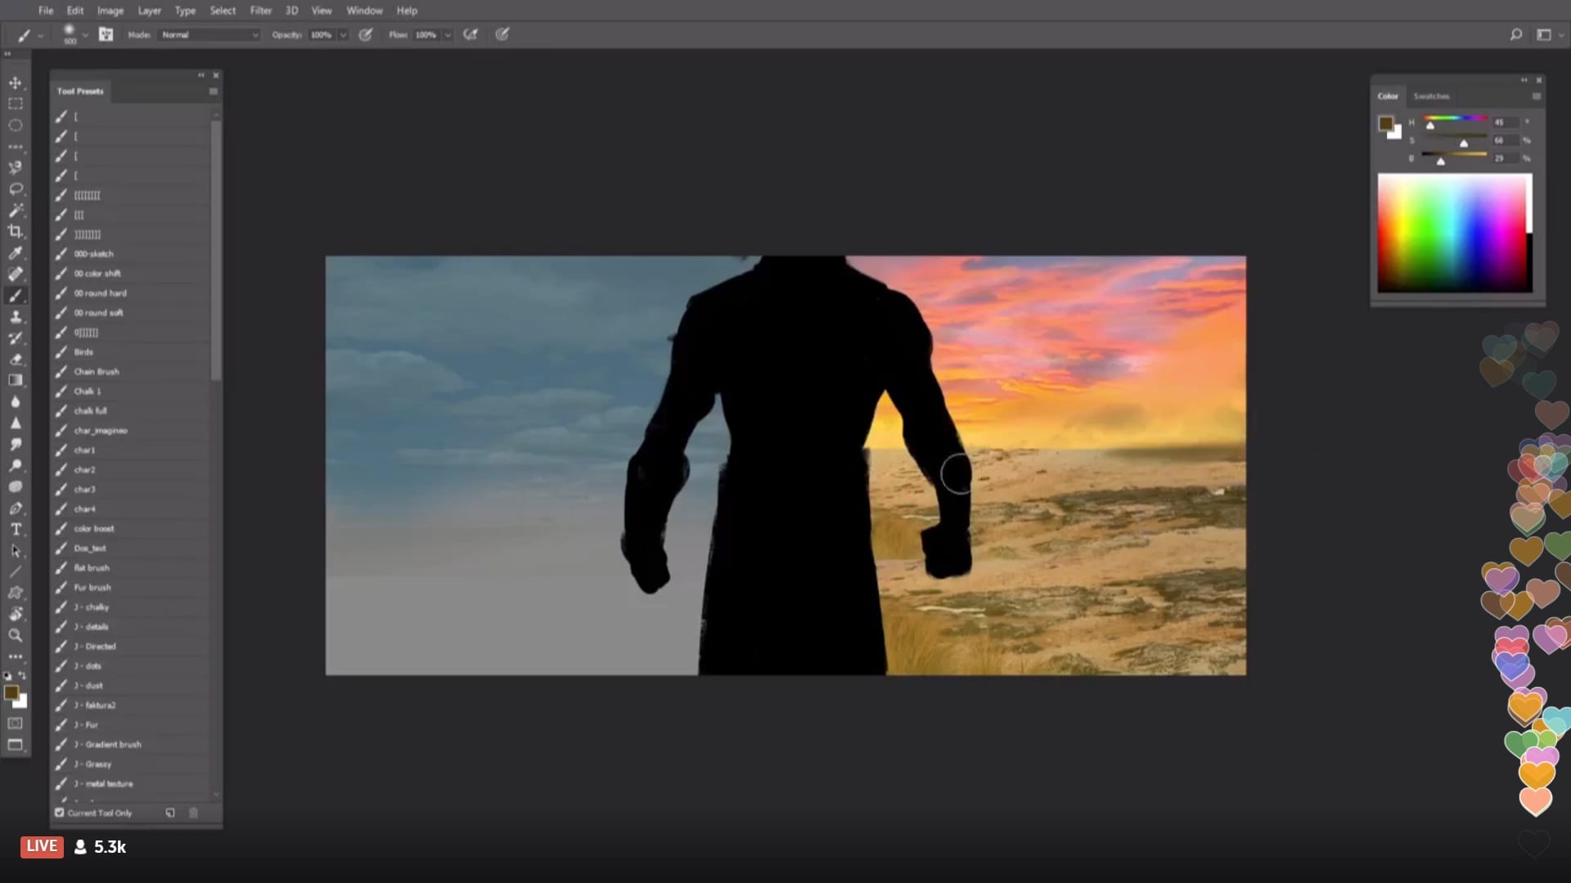Select the 00 round soft preset

coord(98,312)
